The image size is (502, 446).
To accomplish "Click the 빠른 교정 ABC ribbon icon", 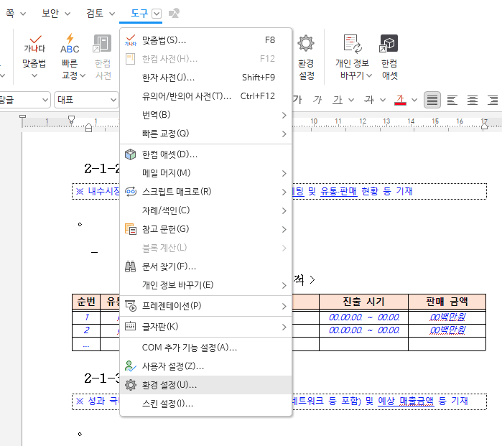I will [x=70, y=44].
